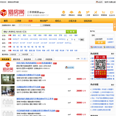
Task: Open the listing title priced 3000元/月
Action: pos(35,99)
